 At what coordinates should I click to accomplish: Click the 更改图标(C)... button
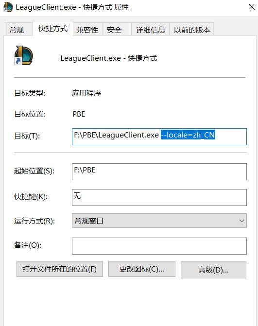point(142,269)
